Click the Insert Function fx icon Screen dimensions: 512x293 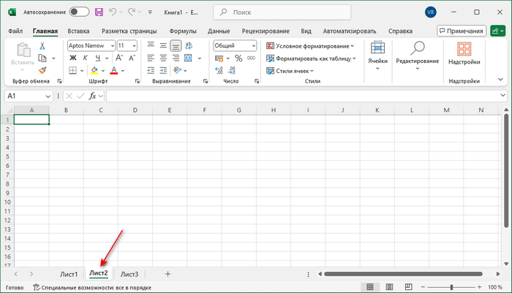(x=94, y=96)
